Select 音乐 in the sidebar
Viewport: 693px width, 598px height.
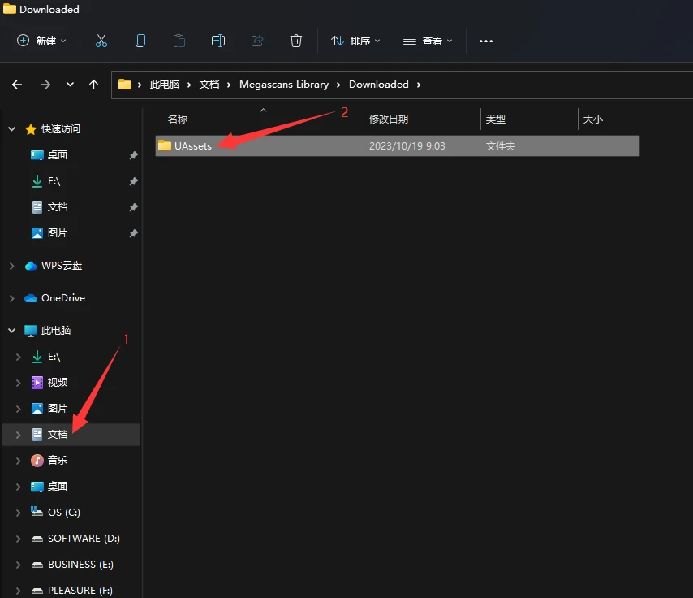(58, 461)
